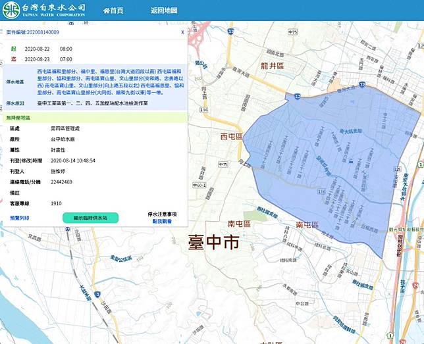The image size is (424, 344).
Task: Click the 西屯區 district label
Action: click(231, 136)
